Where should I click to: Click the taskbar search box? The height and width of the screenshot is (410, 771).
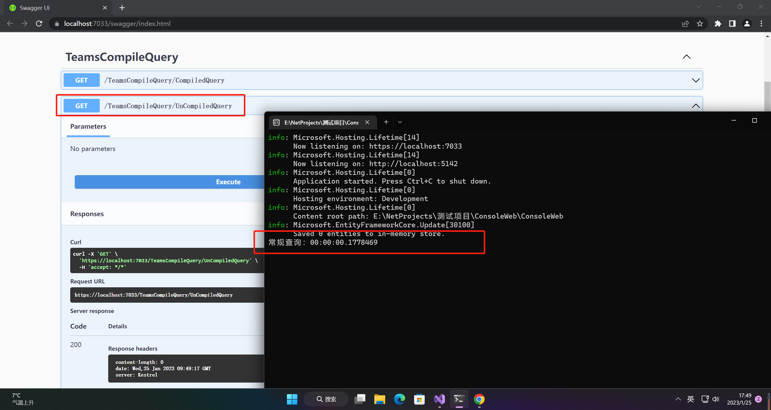point(326,399)
